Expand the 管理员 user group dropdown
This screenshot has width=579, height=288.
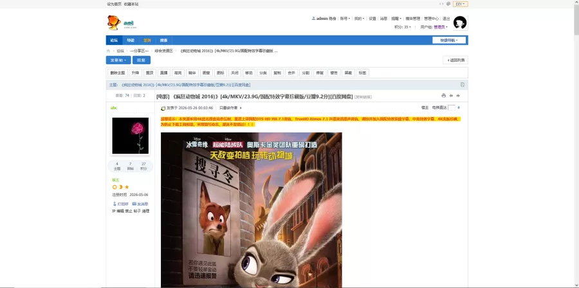441,27
